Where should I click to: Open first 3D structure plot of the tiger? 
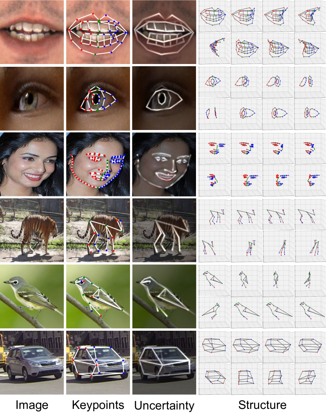point(214,214)
